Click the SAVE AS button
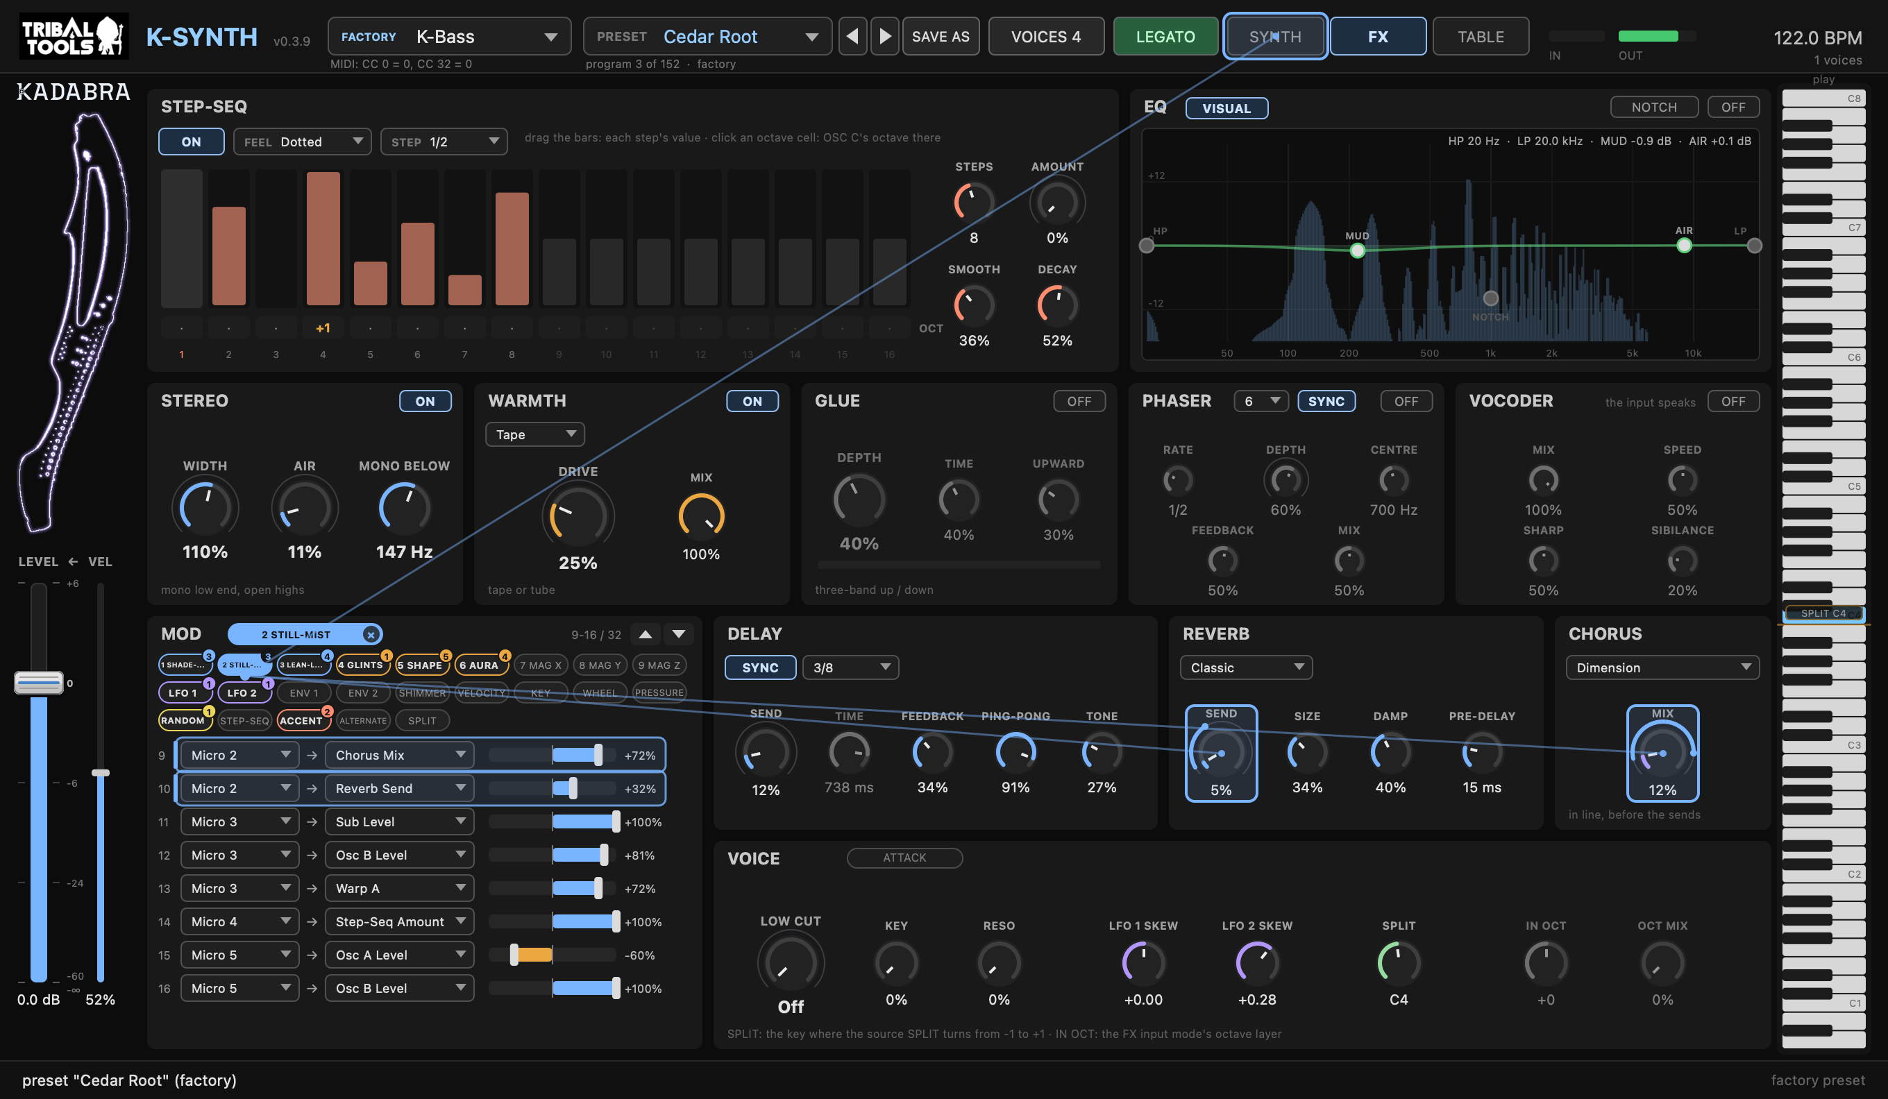Image resolution: width=1888 pixels, height=1099 pixels. point(941,37)
